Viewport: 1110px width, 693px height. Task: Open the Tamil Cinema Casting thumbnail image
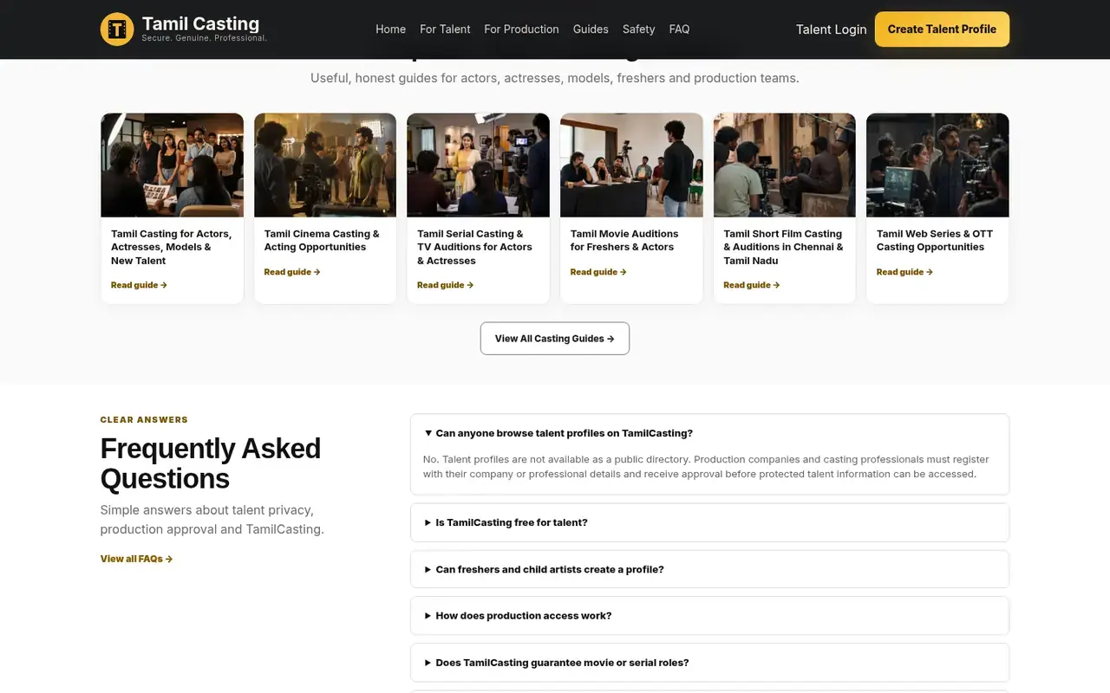pos(325,165)
